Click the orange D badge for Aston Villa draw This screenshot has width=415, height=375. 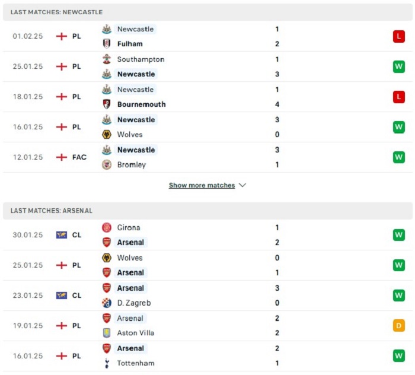pyautogui.click(x=399, y=326)
